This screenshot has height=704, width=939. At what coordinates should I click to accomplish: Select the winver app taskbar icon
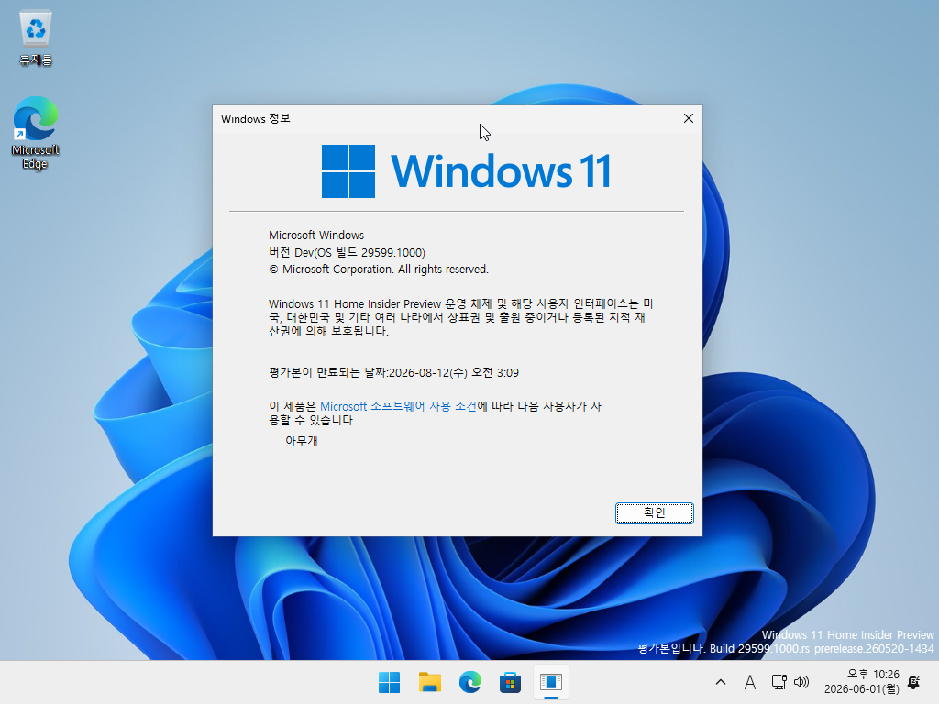(x=550, y=682)
